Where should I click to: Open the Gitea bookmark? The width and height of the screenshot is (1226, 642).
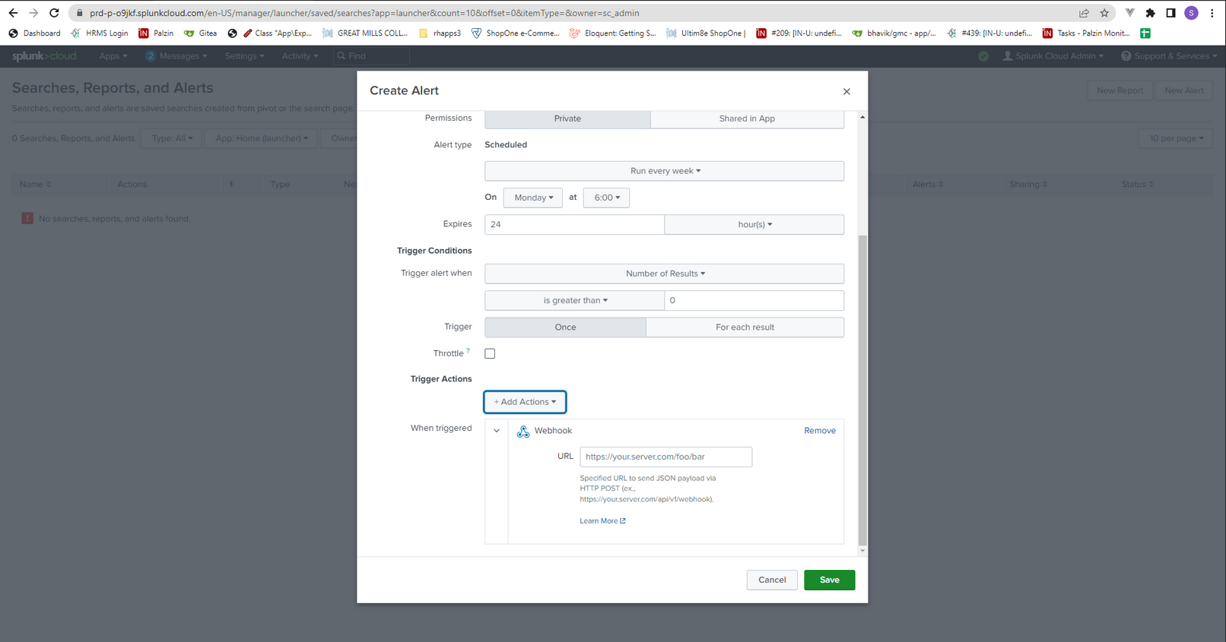pos(201,33)
